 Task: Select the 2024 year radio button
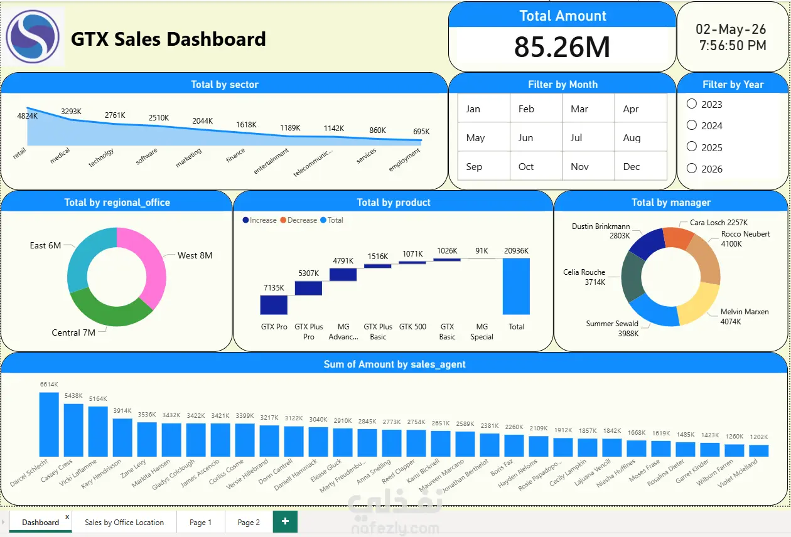(692, 125)
